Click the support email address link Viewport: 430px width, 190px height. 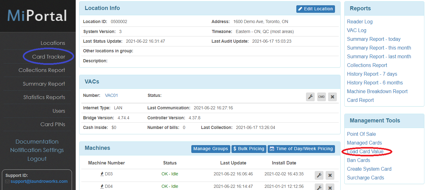[x=39, y=181]
